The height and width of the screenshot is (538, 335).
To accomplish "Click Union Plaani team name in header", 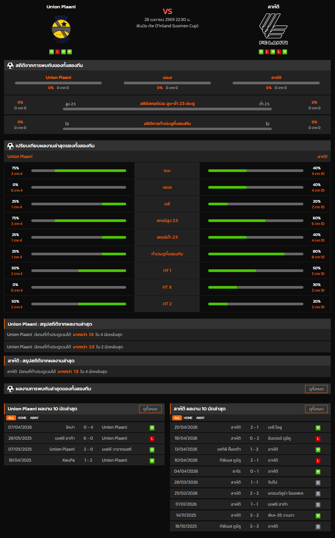I will 61,7.
